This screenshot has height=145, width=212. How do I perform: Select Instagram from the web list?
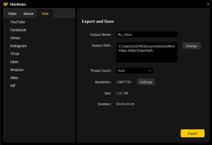click(x=19, y=46)
